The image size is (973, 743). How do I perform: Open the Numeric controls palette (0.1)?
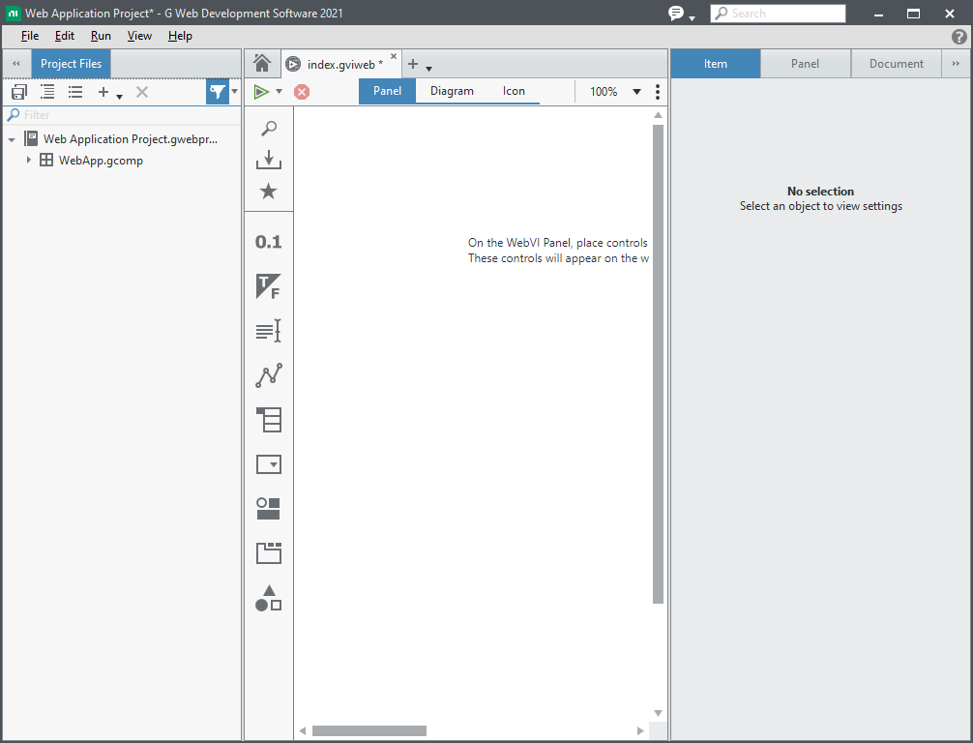[x=269, y=242]
